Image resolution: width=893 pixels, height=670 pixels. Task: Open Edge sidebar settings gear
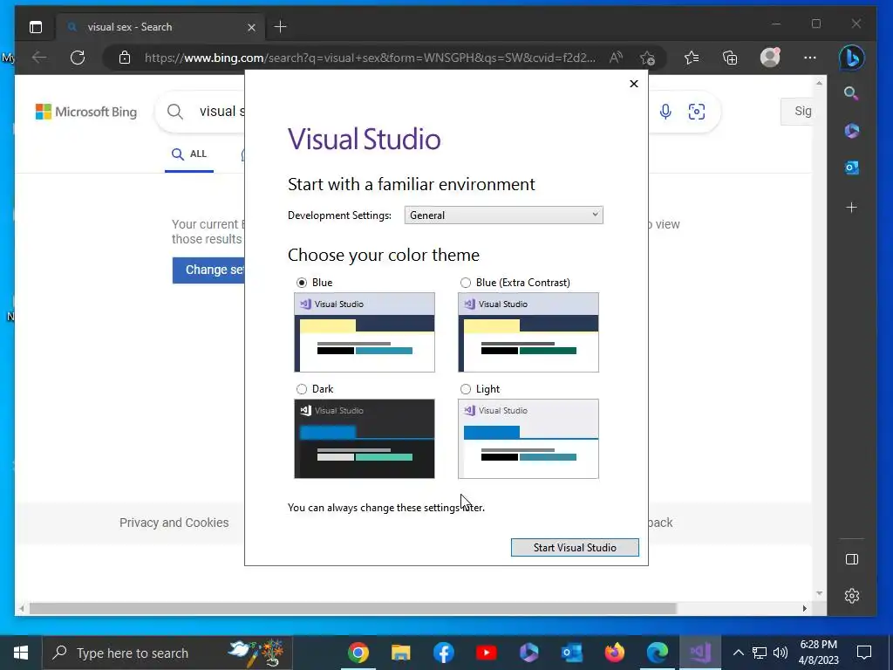point(852,596)
